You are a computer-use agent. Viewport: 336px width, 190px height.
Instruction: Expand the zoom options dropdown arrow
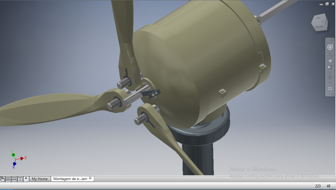(x=330, y=72)
